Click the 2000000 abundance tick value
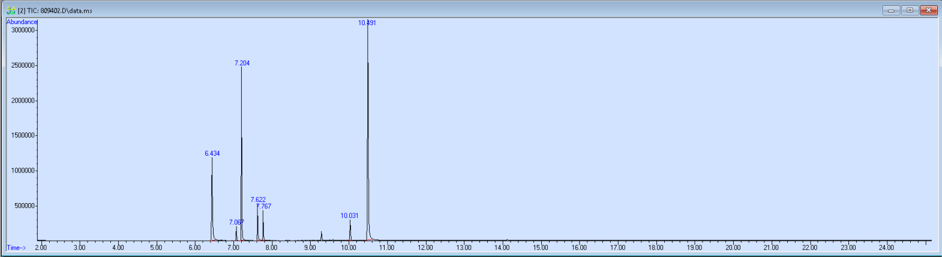 pos(23,101)
